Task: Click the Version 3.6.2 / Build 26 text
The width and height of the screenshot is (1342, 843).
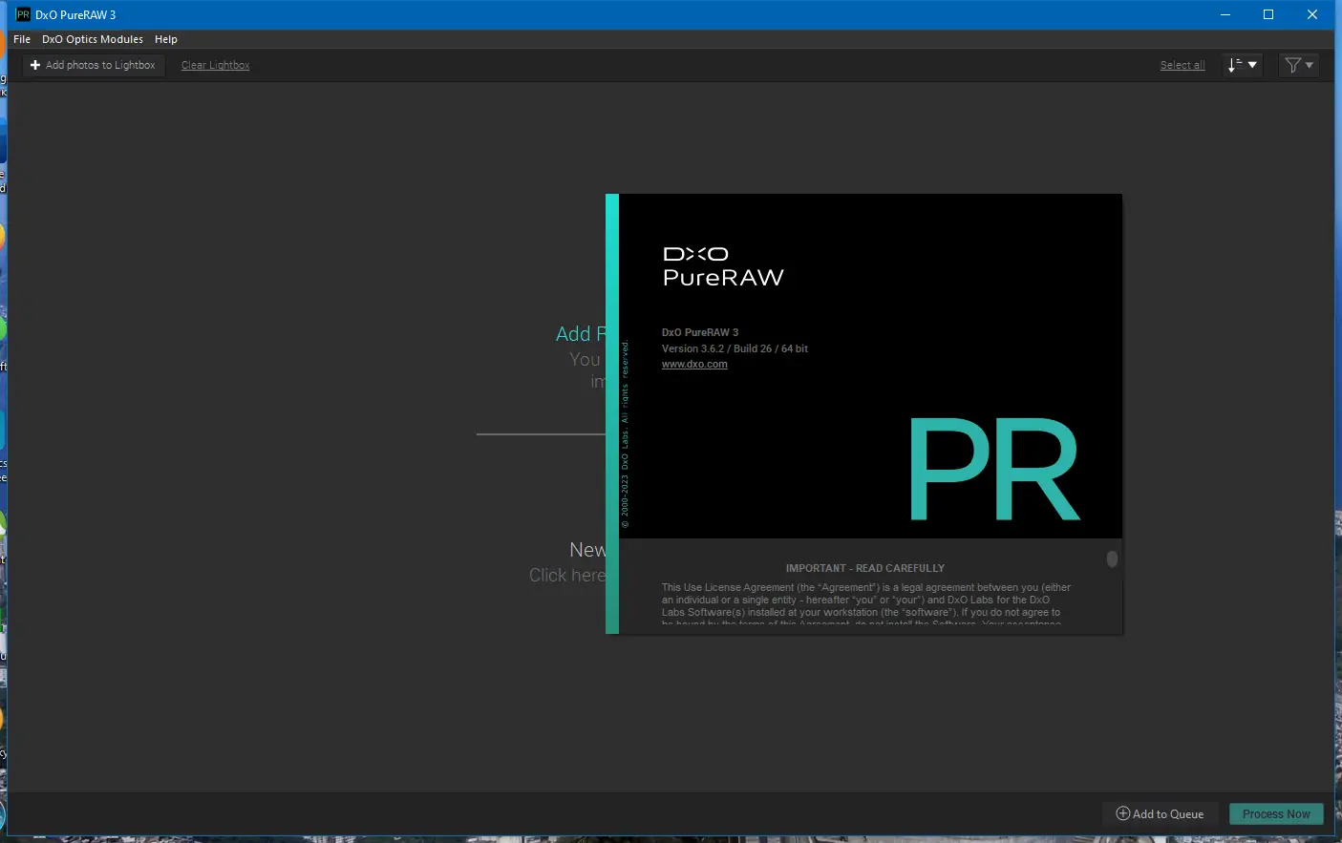Action: coord(735,348)
